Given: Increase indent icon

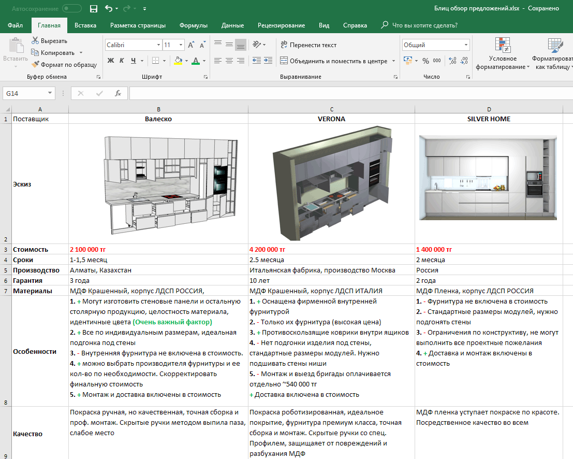Looking at the screenshot, I should pyautogui.click(x=268, y=61).
